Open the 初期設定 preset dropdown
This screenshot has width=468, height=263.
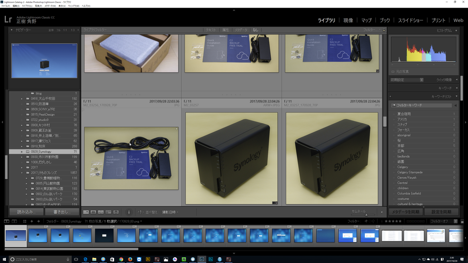(407, 80)
